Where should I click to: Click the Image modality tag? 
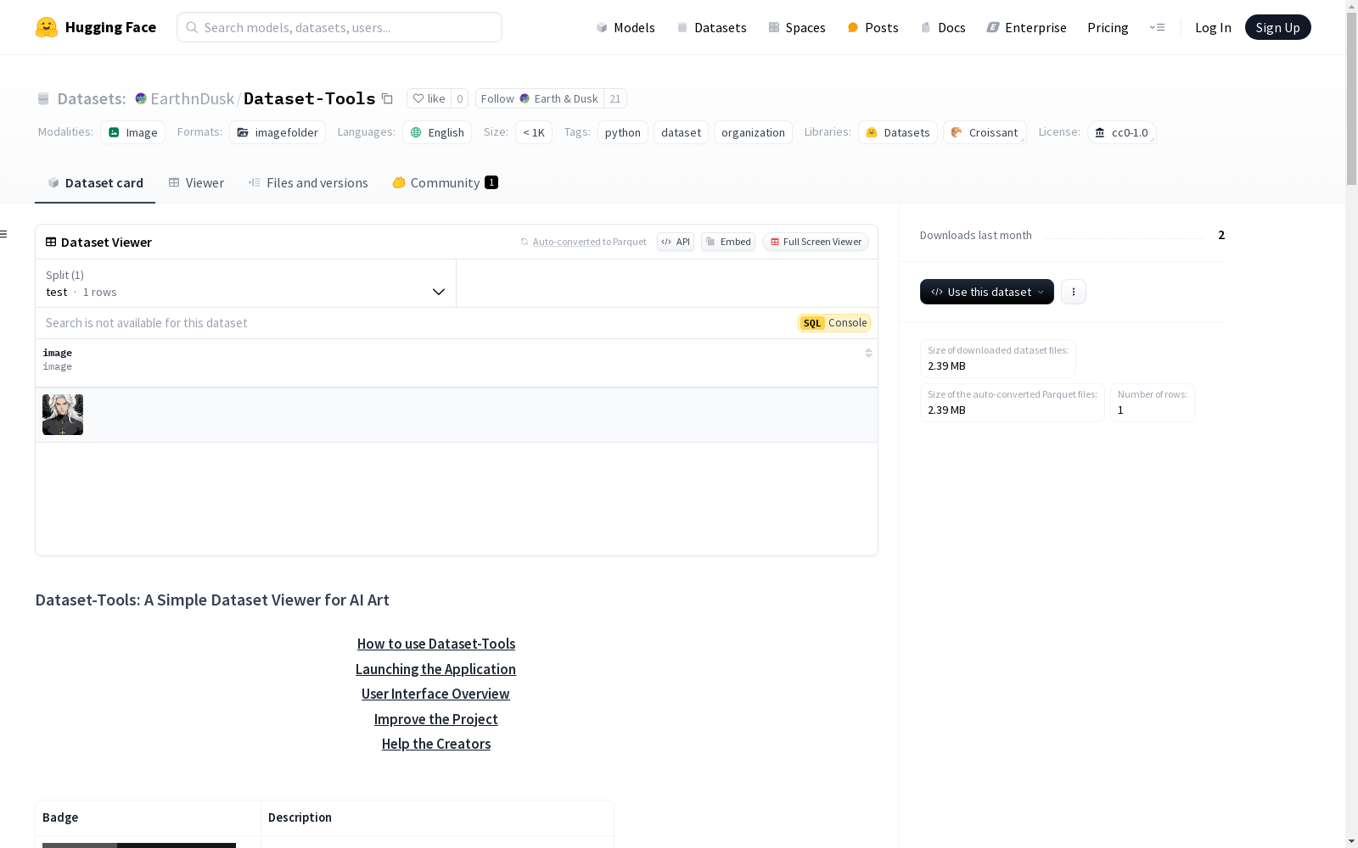click(132, 132)
